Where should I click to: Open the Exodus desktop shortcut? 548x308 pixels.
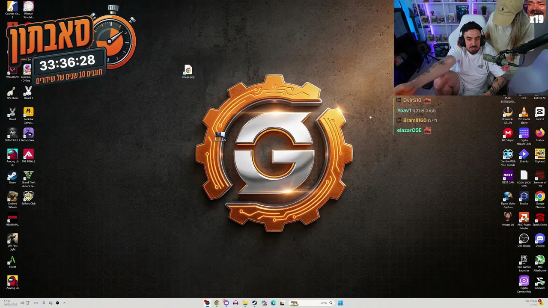click(x=524, y=198)
